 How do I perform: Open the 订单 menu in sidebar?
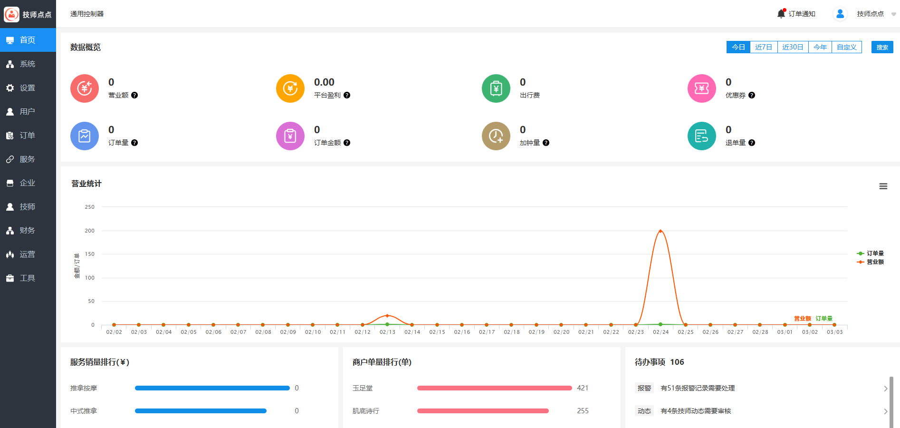(x=28, y=136)
